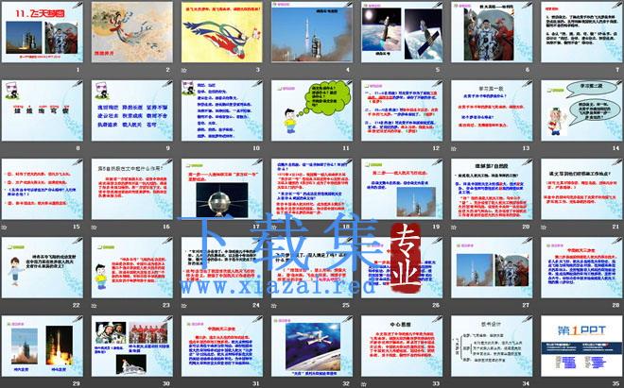Screen dimensions: 624x388
Task: Click animation star icon under slide 13
Action: (x=453, y=148)
